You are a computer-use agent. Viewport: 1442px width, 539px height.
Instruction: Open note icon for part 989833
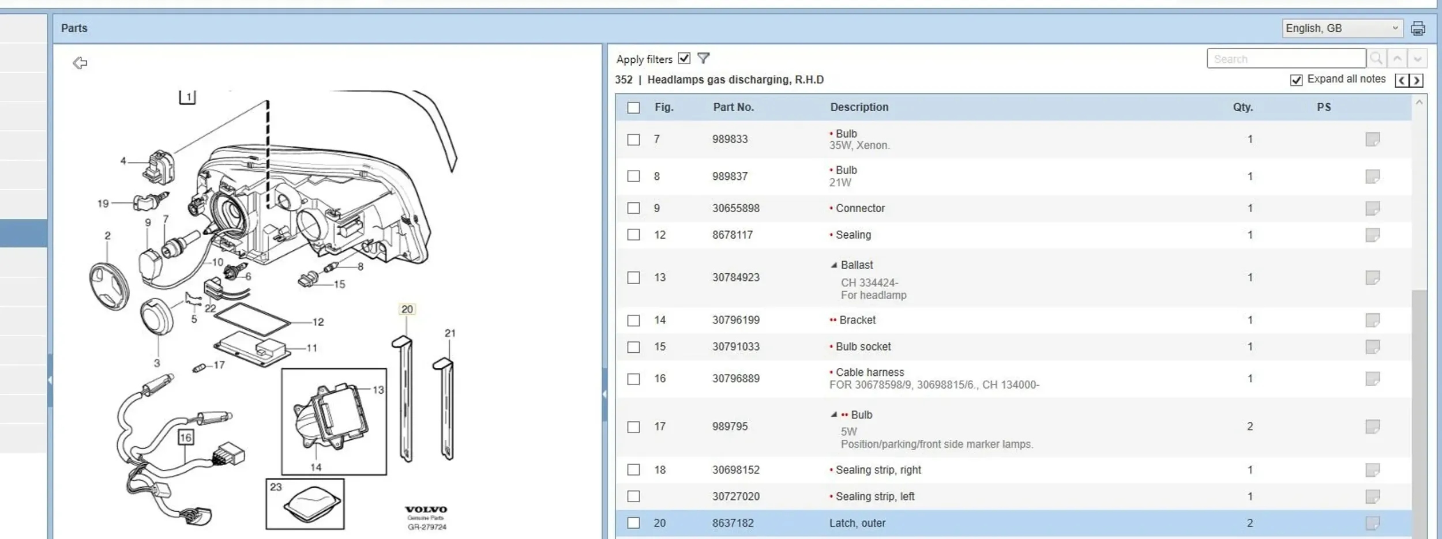pos(1372,140)
